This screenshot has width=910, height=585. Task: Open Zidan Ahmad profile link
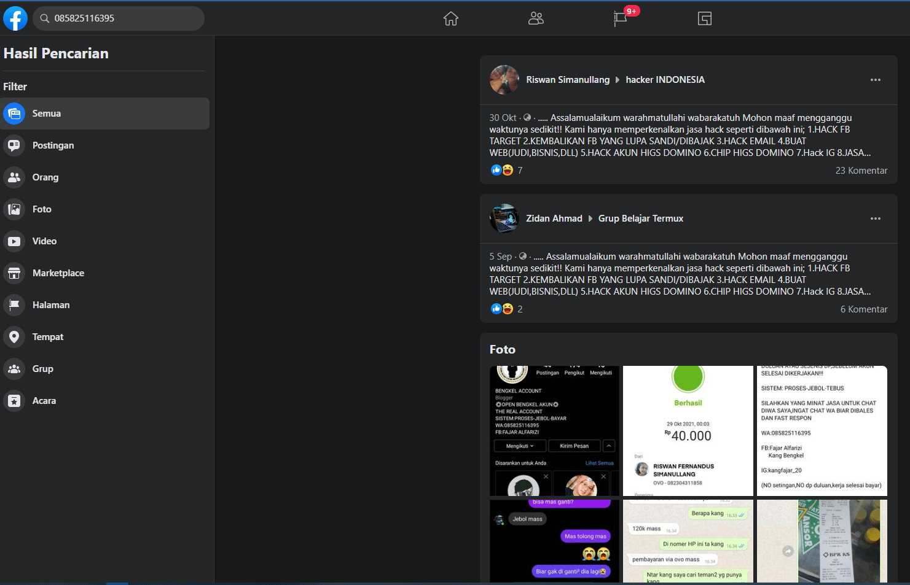pos(554,219)
